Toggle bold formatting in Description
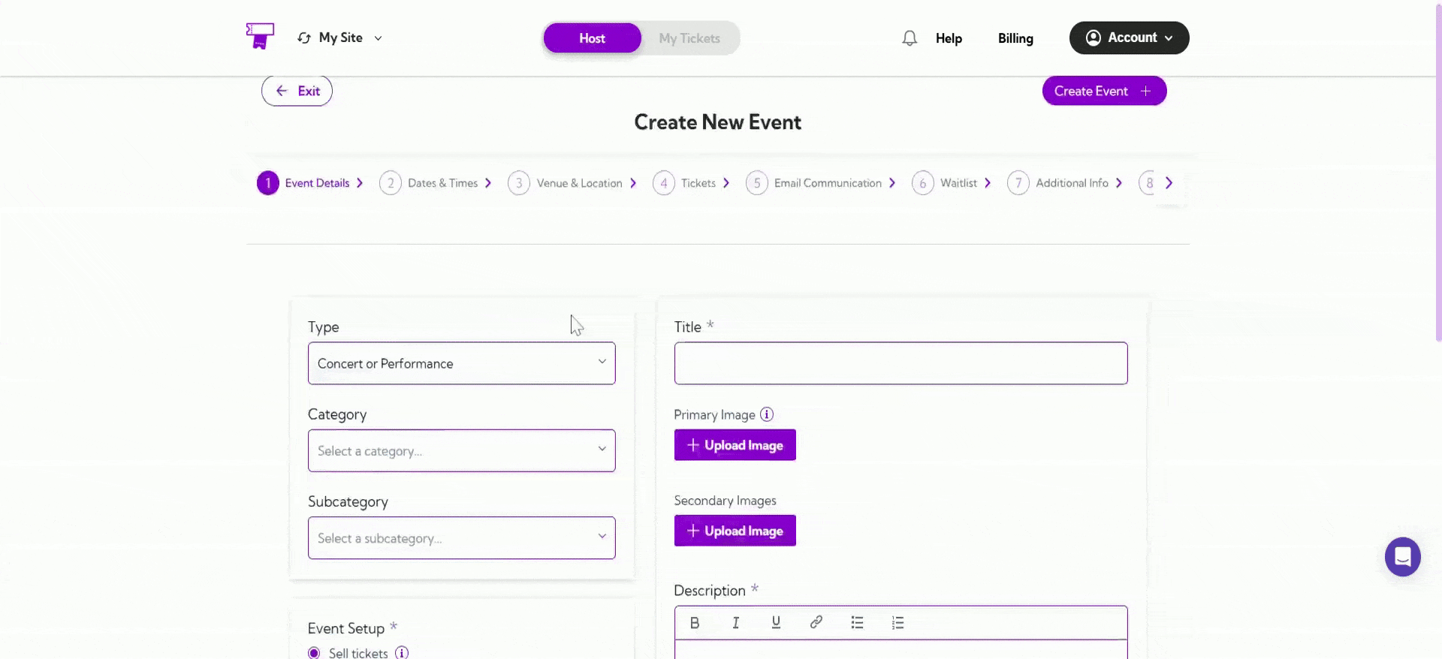This screenshot has width=1442, height=659. point(695,622)
